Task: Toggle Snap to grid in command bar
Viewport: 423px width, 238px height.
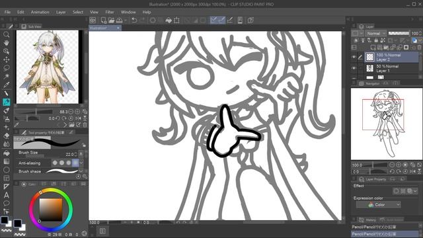Action: 230,20
